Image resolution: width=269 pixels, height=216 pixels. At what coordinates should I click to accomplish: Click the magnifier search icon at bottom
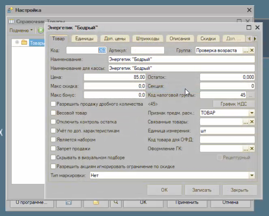click(x=116, y=202)
